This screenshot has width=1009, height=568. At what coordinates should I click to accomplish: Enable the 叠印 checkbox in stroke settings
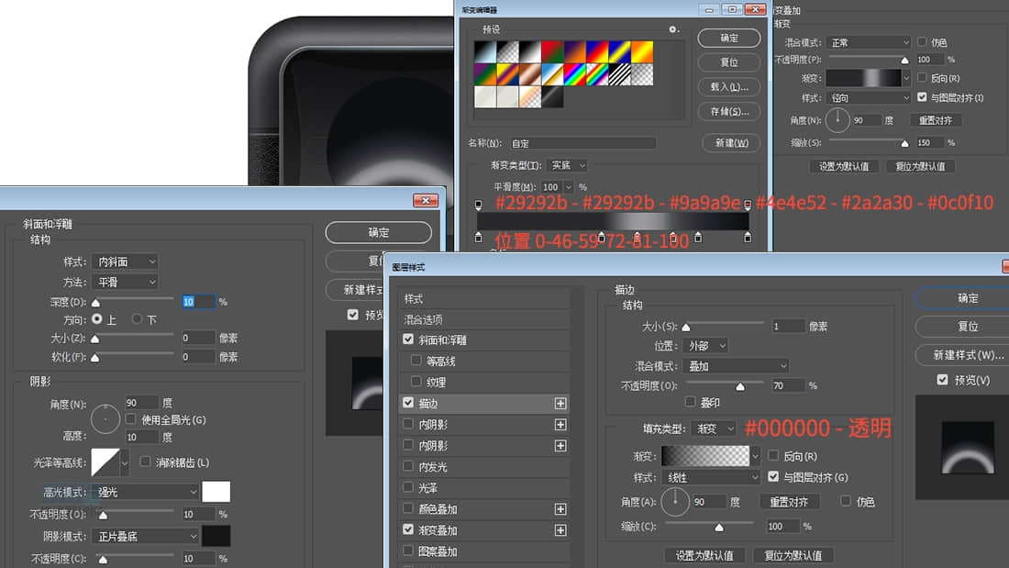coord(690,402)
